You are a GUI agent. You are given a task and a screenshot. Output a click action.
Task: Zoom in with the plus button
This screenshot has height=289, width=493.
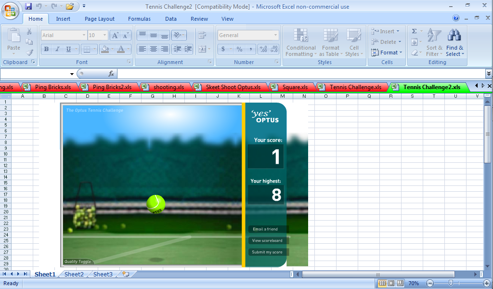(x=487, y=283)
